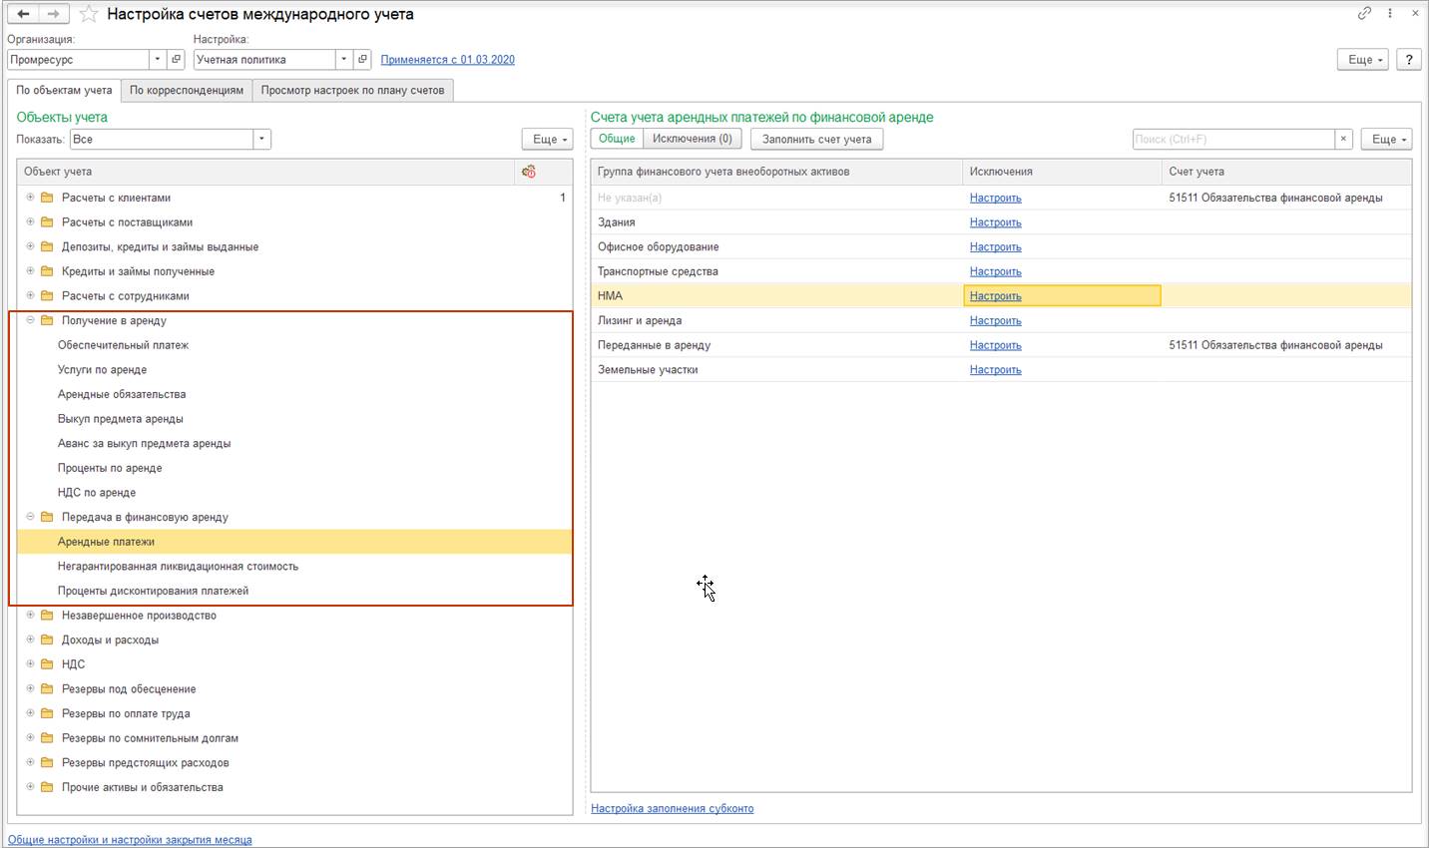Click the question mark help button
Screen dimensions: 1429x848
[1409, 60]
